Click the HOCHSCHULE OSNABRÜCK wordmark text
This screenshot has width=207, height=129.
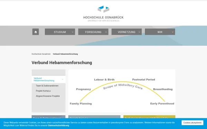click(103, 18)
